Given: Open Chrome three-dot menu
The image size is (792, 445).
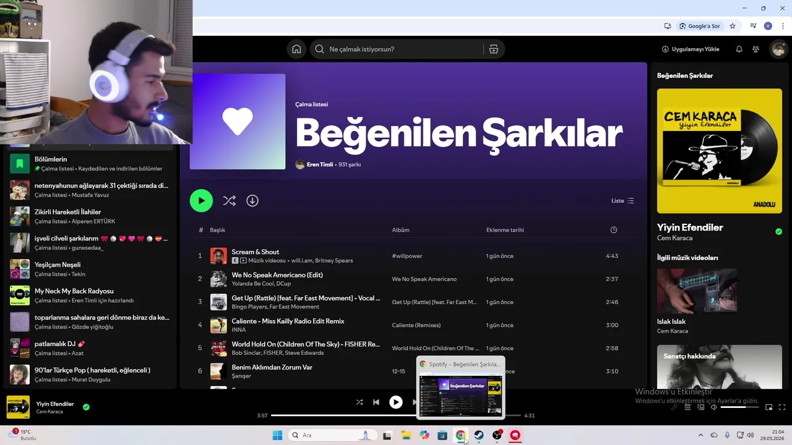Looking at the screenshot, I should [783, 26].
